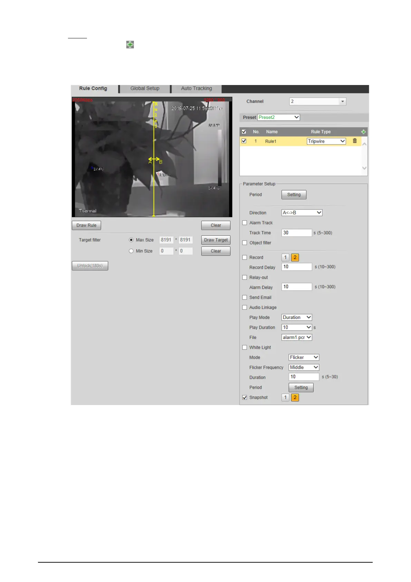Select Snapshot channel 1 button
The width and height of the screenshot is (411, 582).
(x=285, y=397)
